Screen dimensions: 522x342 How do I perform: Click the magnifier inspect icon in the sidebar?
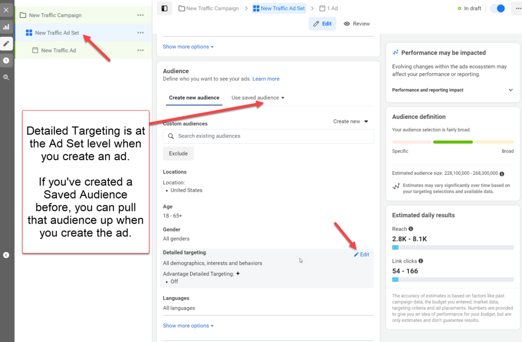pyautogui.click(x=6, y=77)
